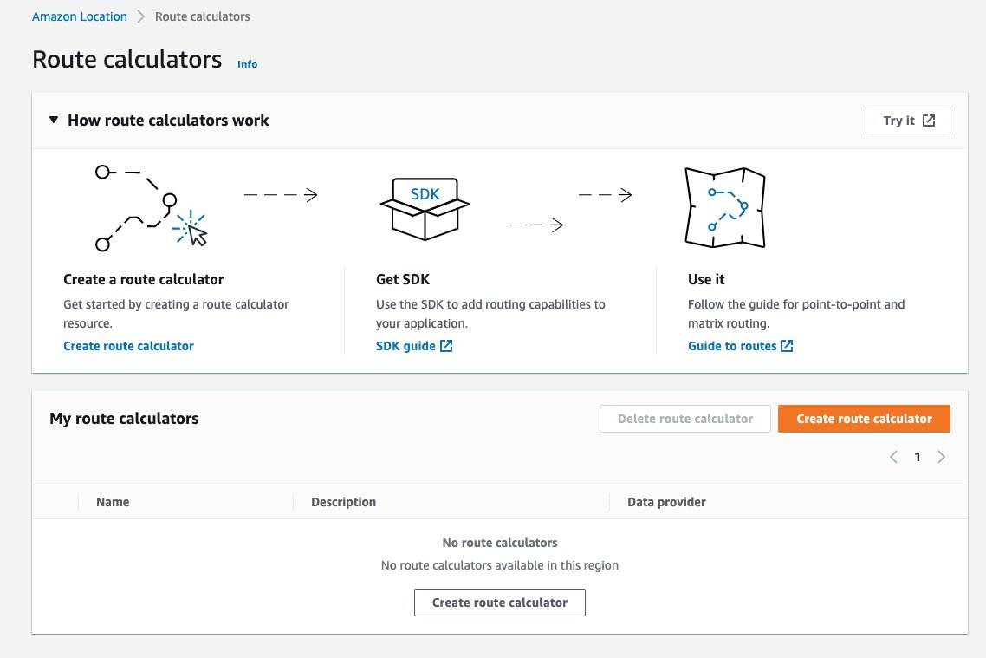The image size is (986, 658).
Task: Click the Create route calculator text link
Action: point(129,346)
